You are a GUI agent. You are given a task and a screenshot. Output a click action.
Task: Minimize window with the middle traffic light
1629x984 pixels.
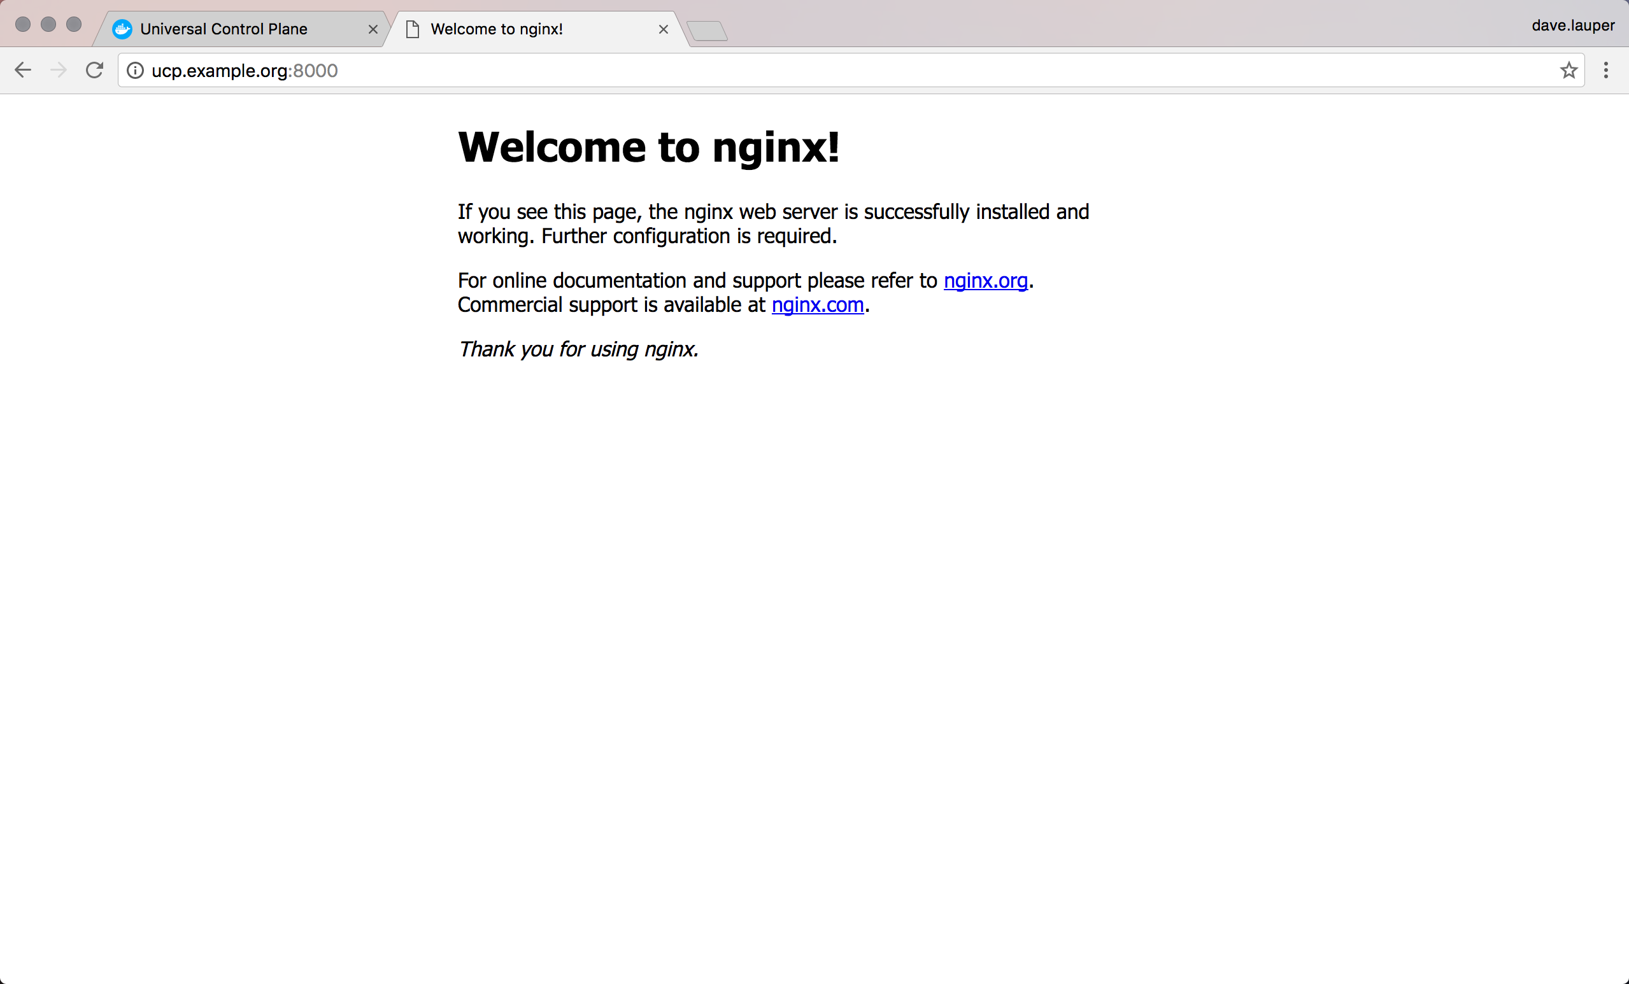click(48, 24)
